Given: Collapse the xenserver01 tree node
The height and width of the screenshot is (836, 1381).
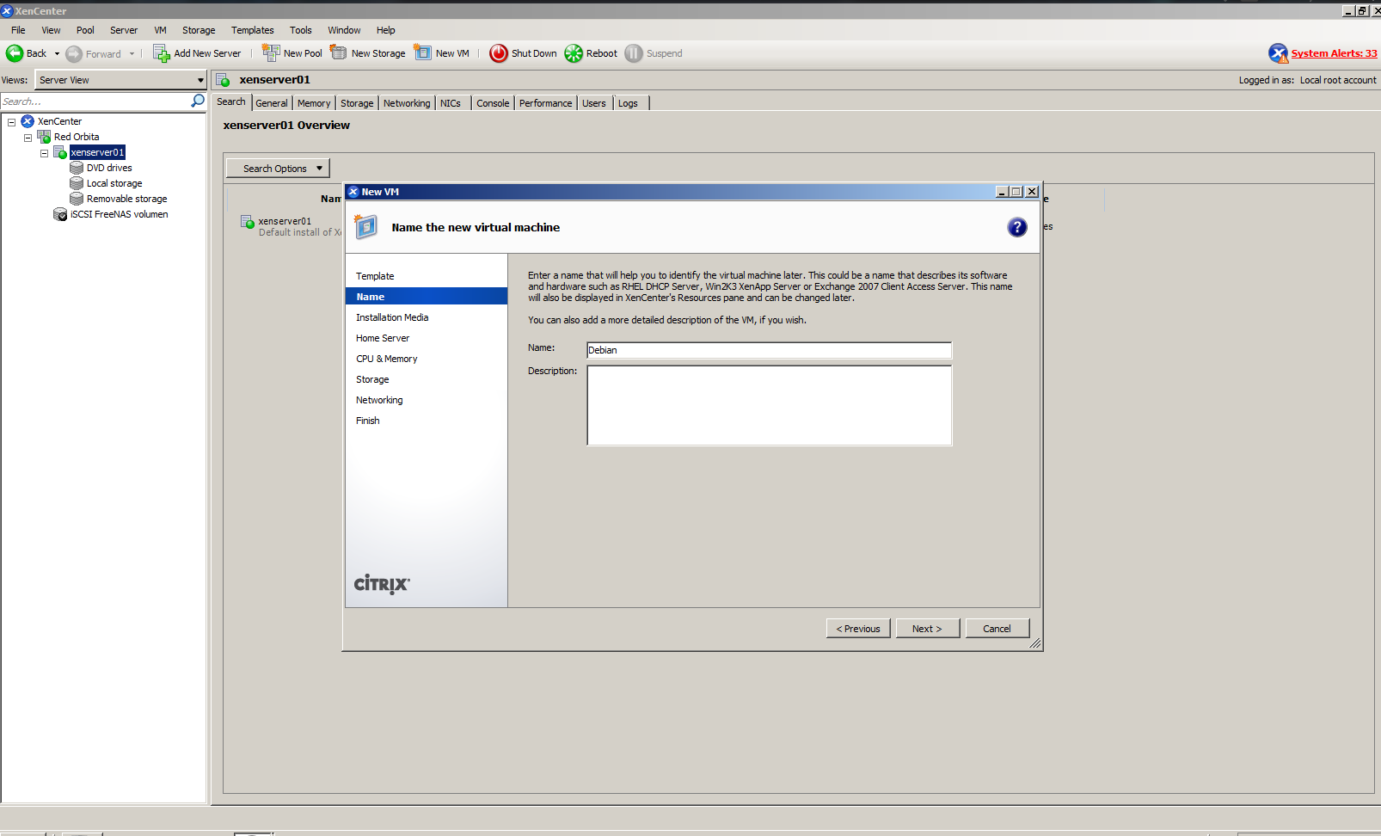Looking at the screenshot, I should click(44, 153).
